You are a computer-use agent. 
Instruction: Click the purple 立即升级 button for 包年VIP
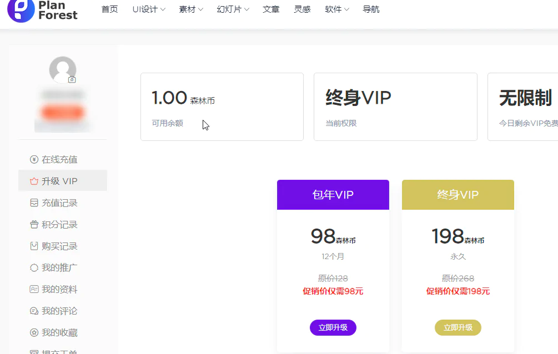[x=333, y=327]
